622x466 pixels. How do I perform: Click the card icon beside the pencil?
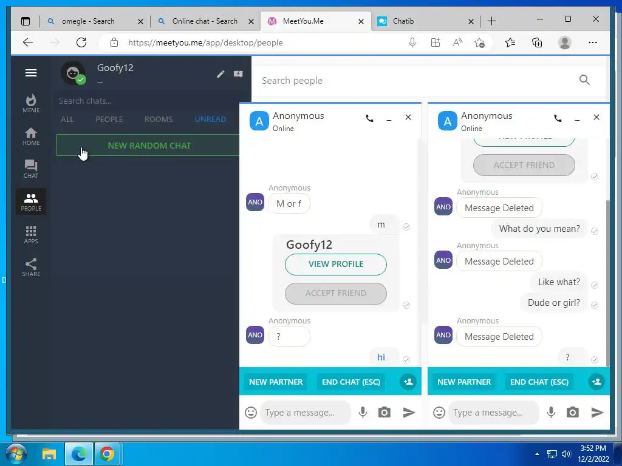[238, 73]
